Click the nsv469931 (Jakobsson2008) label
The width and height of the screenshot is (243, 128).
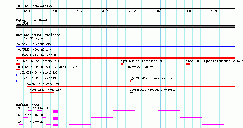[37, 55]
